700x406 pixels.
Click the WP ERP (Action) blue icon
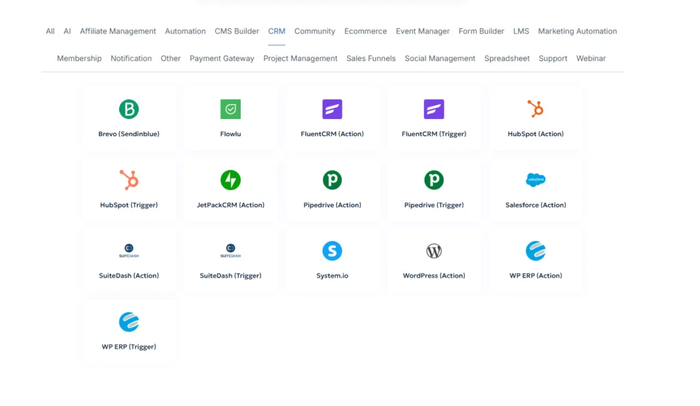[536, 251]
